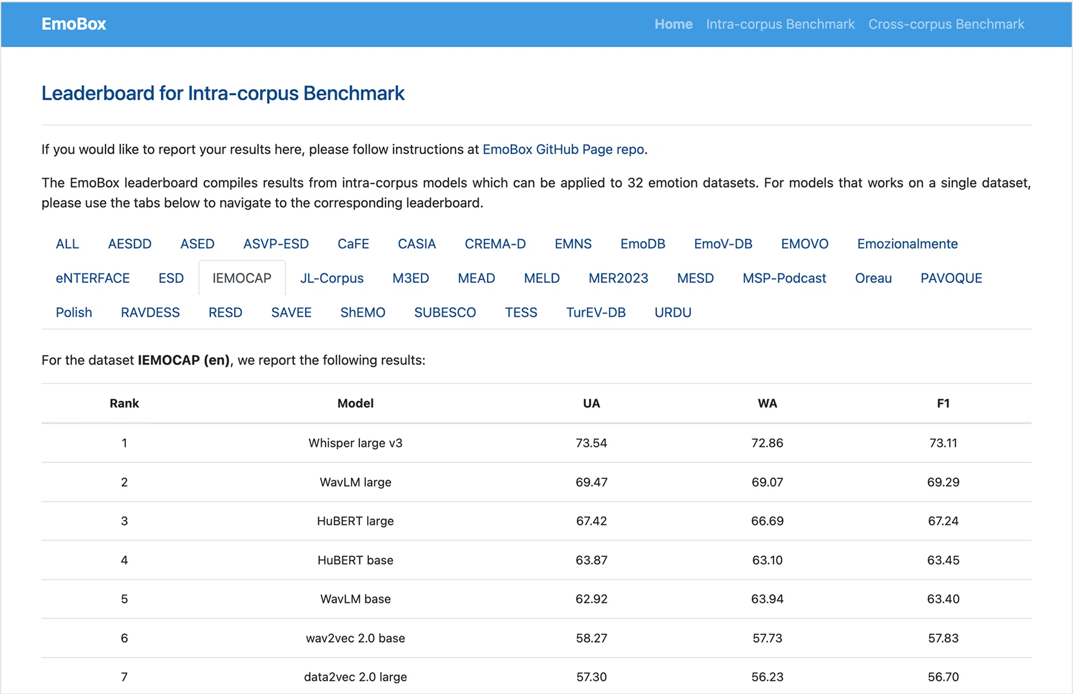
Task: Open the MER2023 tab
Action: [x=618, y=278]
